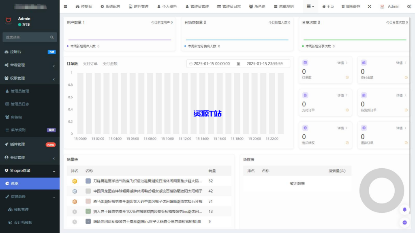Toggle the fullscreen icon near Admin
The image size is (415, 233).
(370, 6)
